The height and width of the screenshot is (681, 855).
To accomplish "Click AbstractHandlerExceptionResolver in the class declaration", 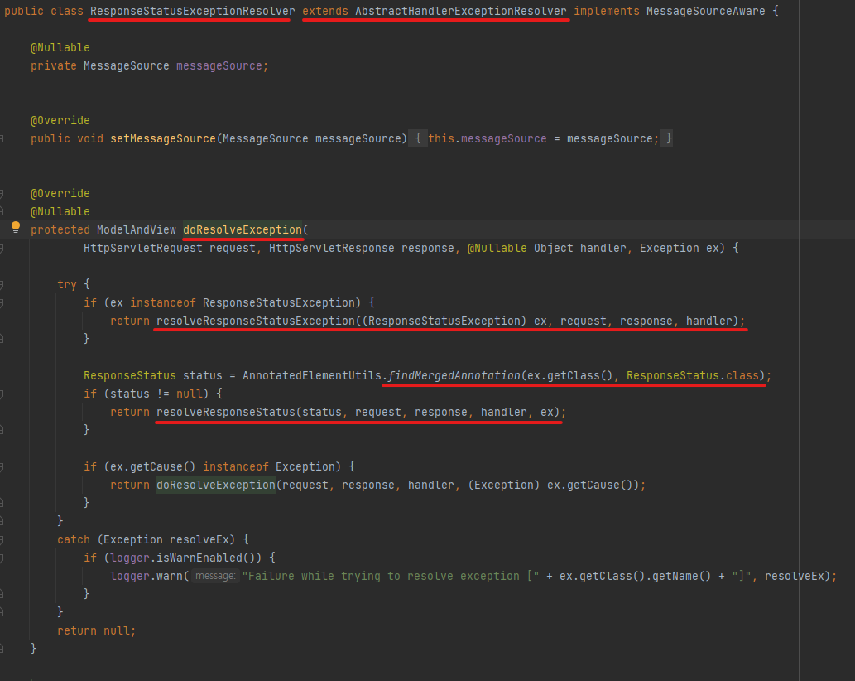I will pyautogui.click(x=461, y=11).
